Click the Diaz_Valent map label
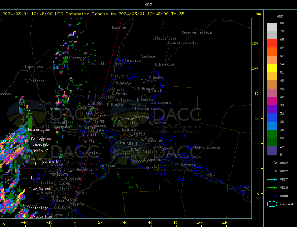The width and height of the screenshot is (297, 227). coord(40,189)
